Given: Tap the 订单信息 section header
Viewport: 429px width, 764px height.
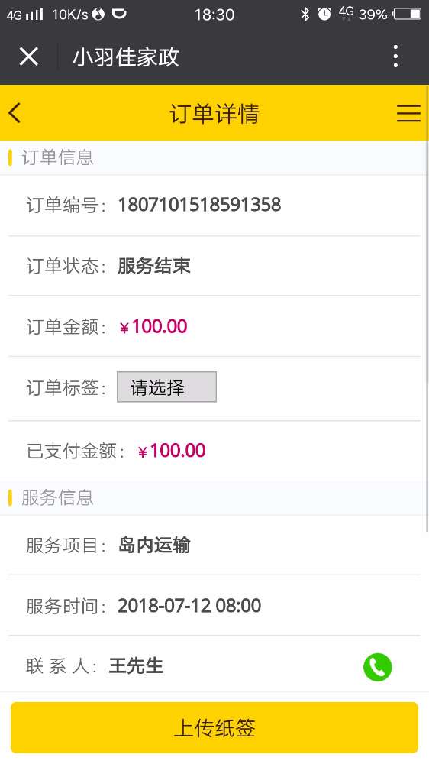Looking at the screenshot, I should pos(57,157).
